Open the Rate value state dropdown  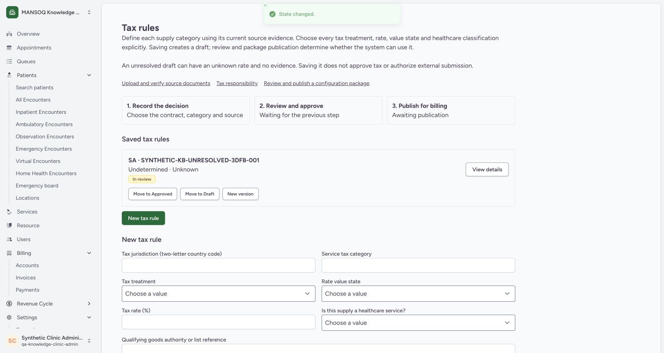tap(418, 294)
